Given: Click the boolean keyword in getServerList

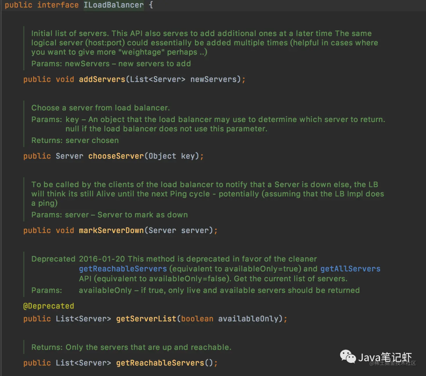Looking at the screenshot, I should tap(197, 319).
